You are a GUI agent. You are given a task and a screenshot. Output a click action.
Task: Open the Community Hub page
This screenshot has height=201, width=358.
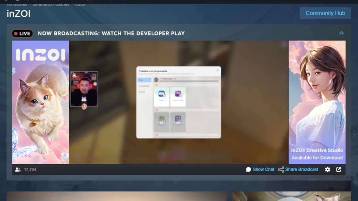click(x=325, y=13)
